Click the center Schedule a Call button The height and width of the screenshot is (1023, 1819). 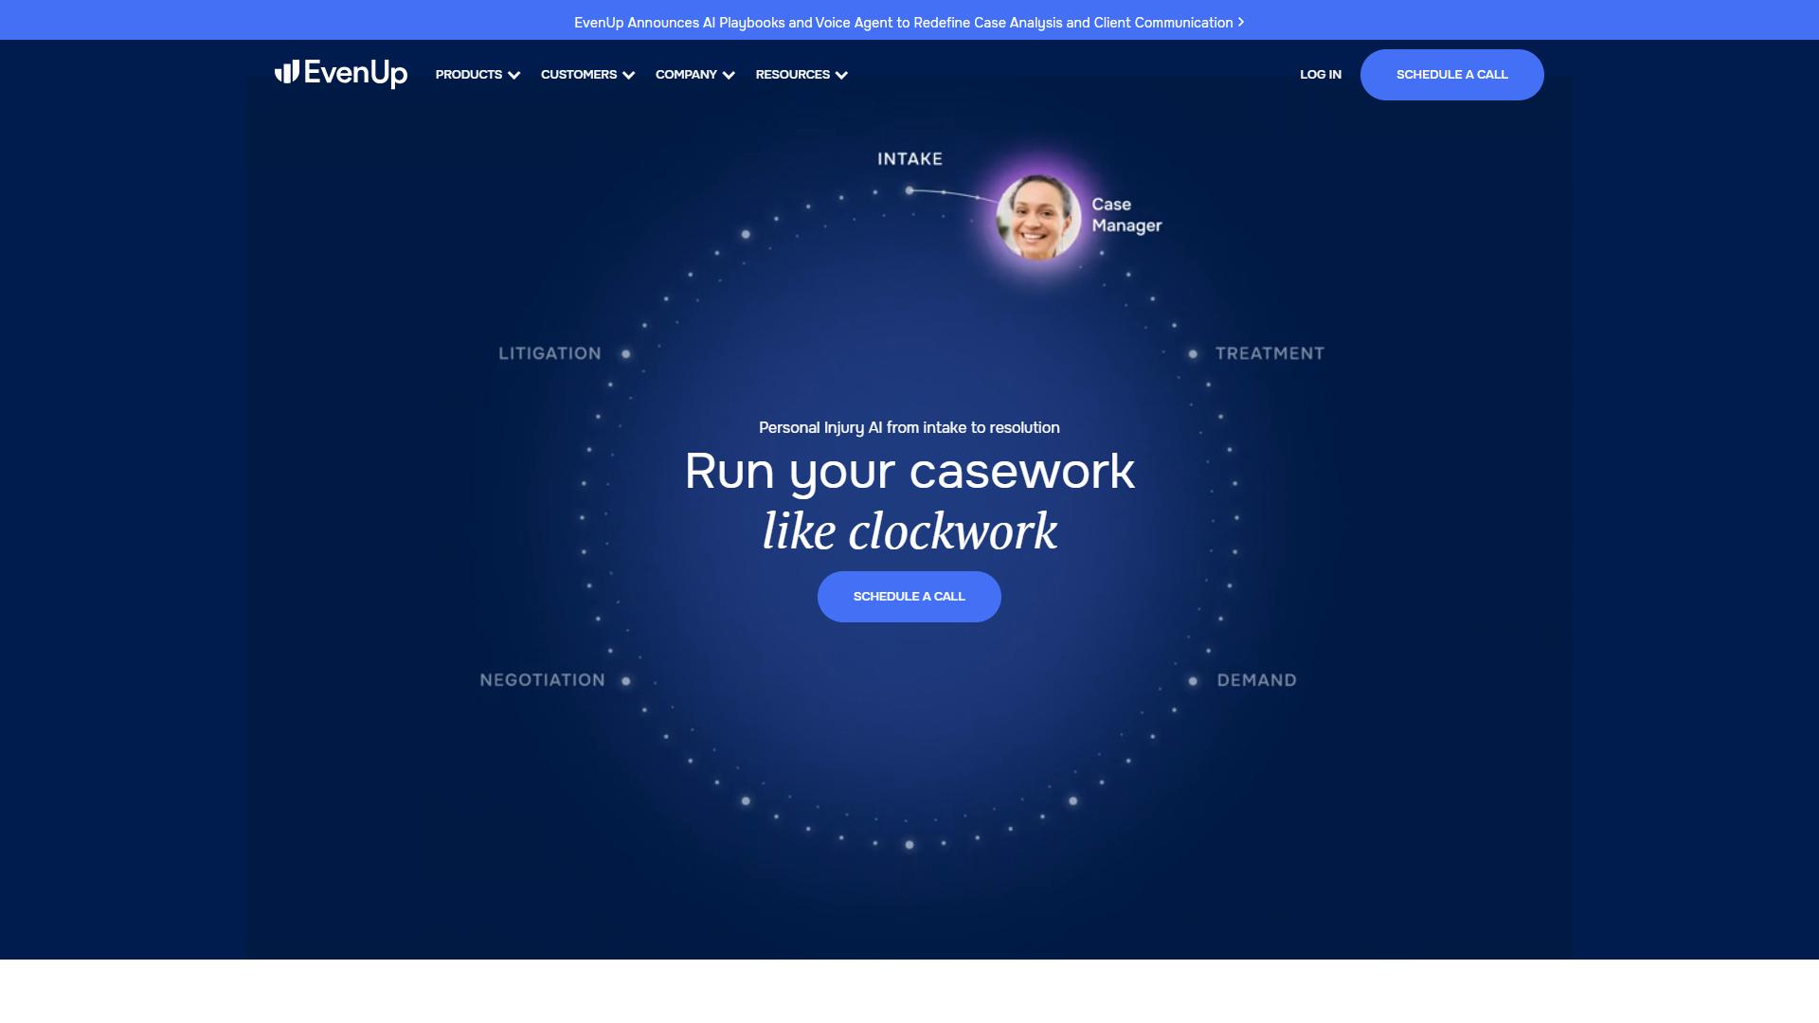pos(909,597)
